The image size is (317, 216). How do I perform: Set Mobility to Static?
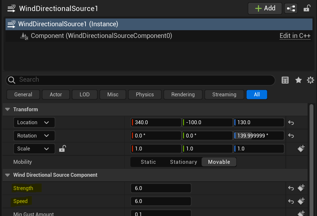pos(148,162)
